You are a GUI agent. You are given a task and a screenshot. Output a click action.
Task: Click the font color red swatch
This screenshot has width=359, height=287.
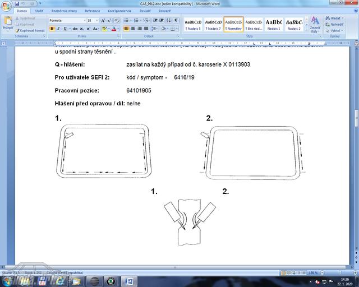(x=113, y=29)
